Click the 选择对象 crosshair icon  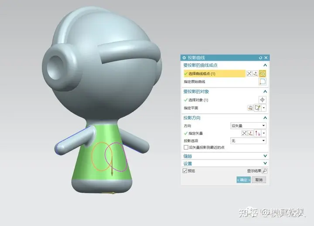coord(263,100)
